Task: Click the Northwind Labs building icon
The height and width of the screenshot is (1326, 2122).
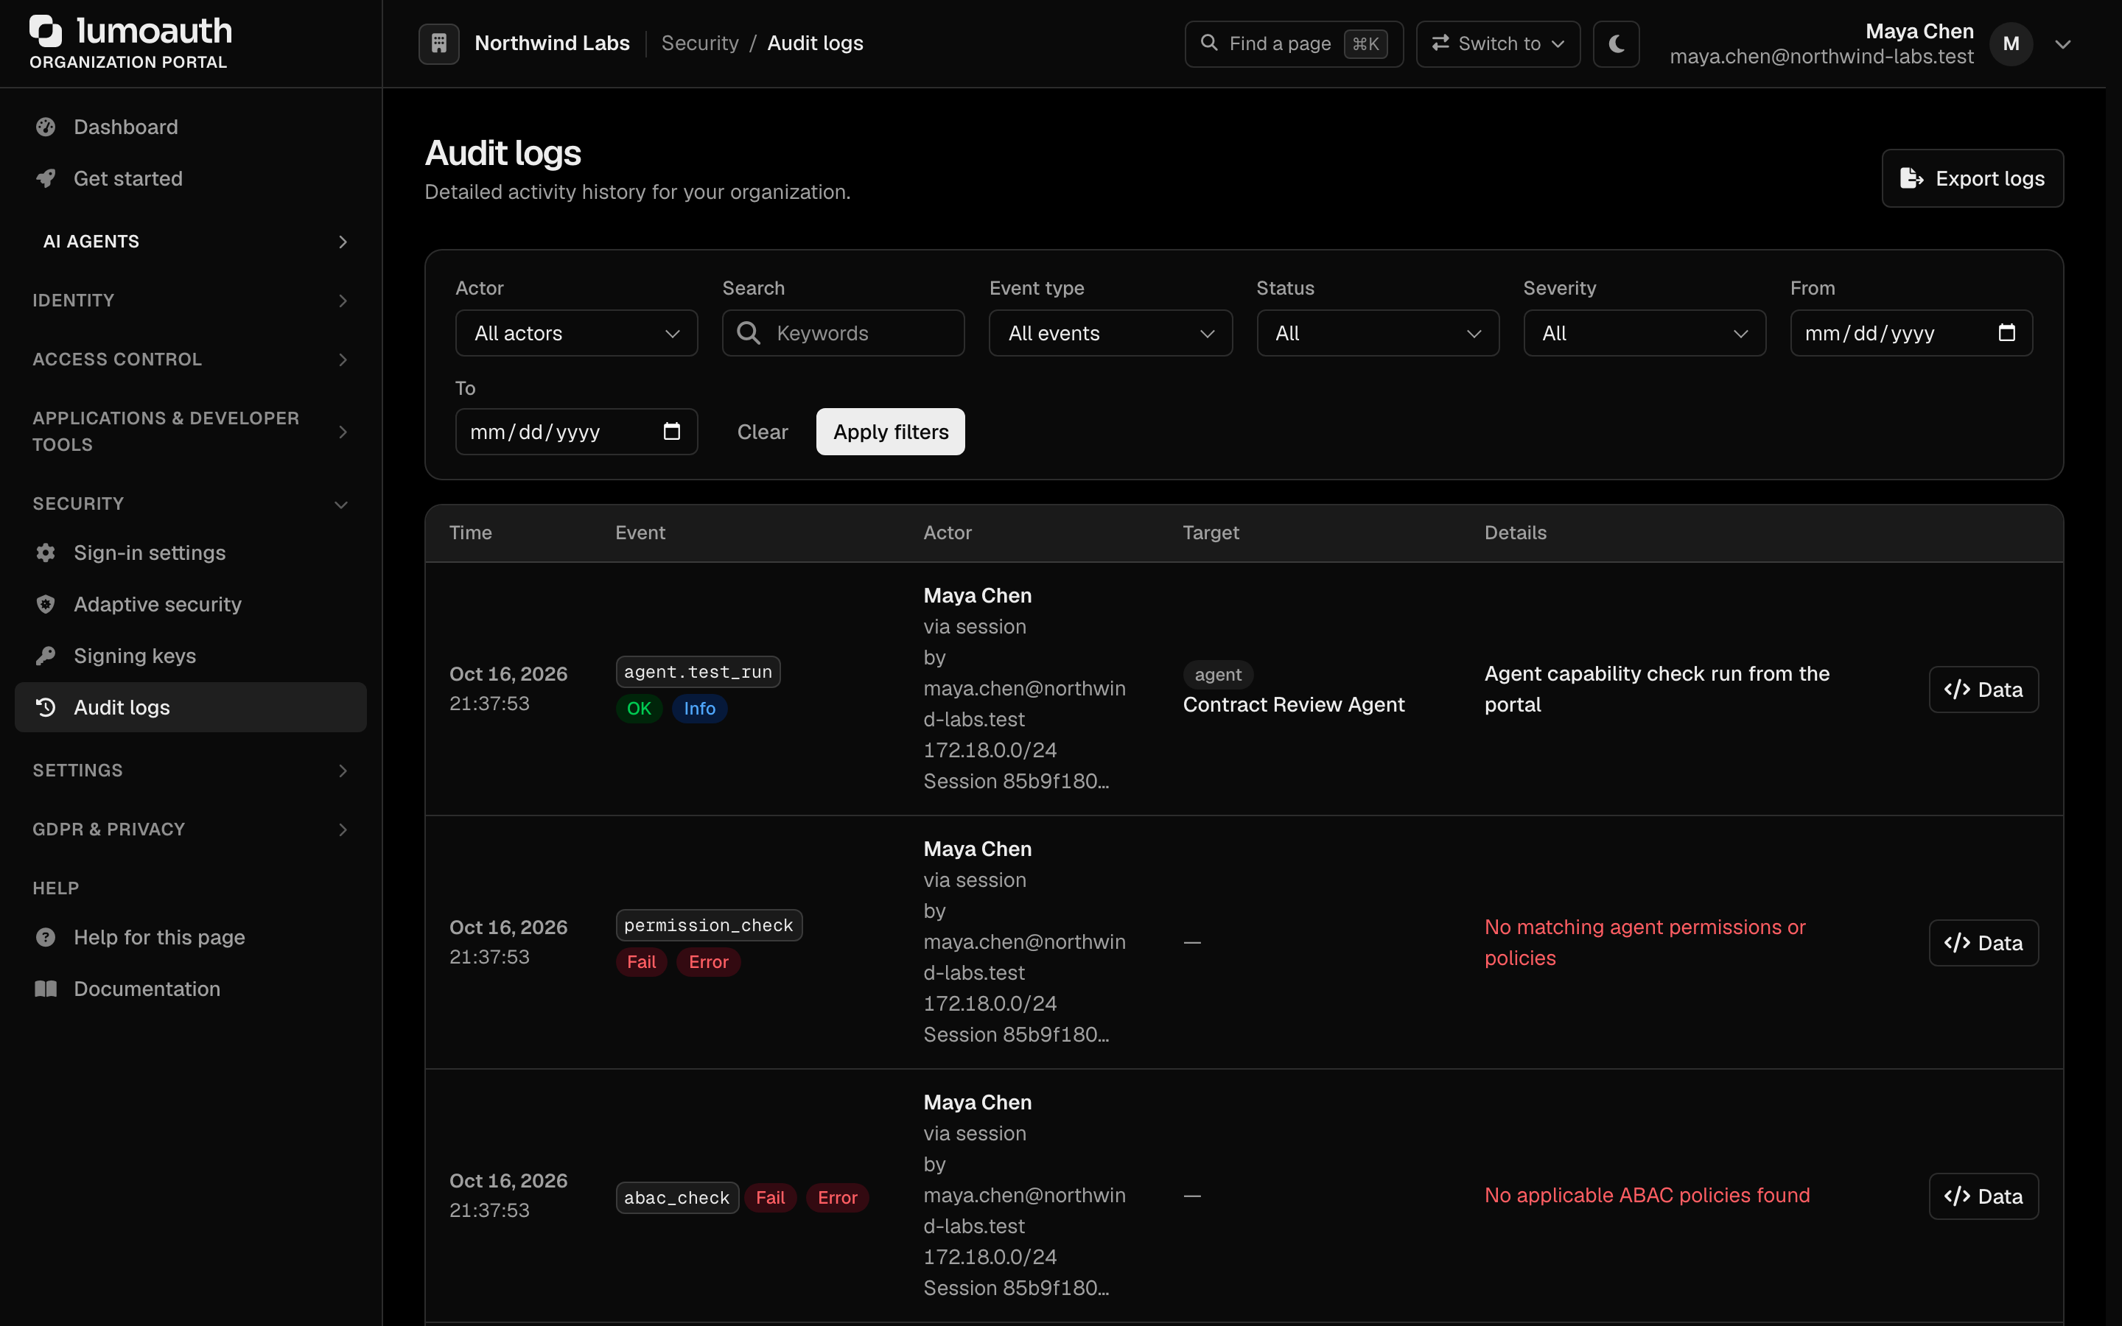Action: (x=438, y=43)
